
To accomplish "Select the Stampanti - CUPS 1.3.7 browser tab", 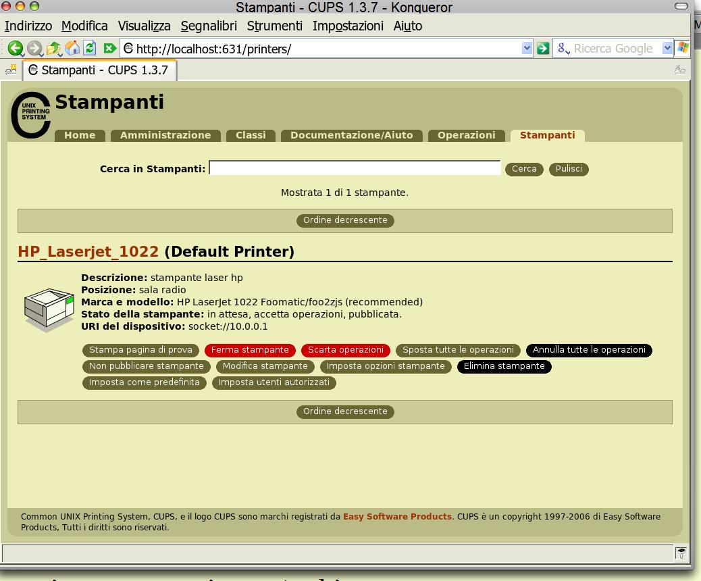I will pos(100,70).
